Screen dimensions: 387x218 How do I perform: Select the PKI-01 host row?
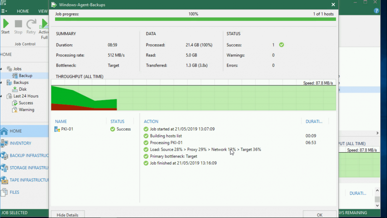pos(67,128)
